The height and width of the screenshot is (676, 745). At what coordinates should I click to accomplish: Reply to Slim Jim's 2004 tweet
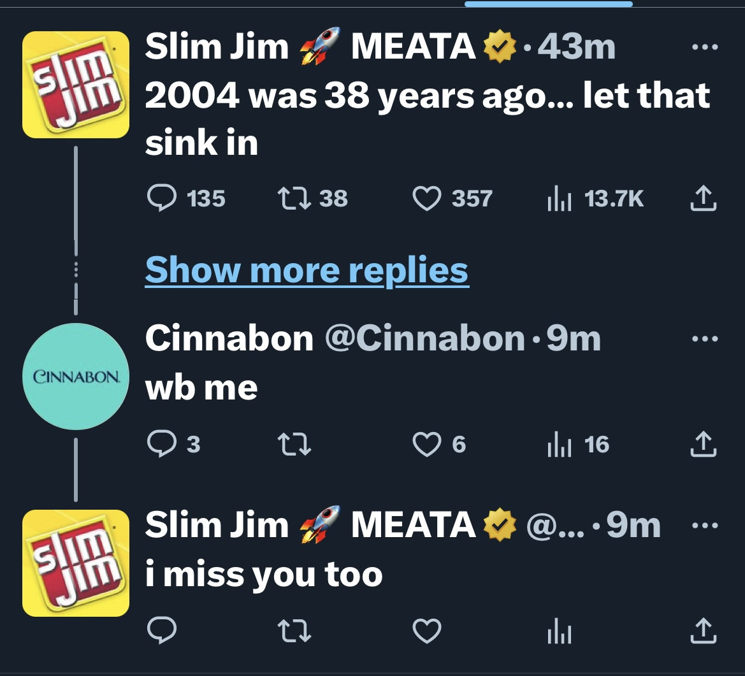(161, 199)
